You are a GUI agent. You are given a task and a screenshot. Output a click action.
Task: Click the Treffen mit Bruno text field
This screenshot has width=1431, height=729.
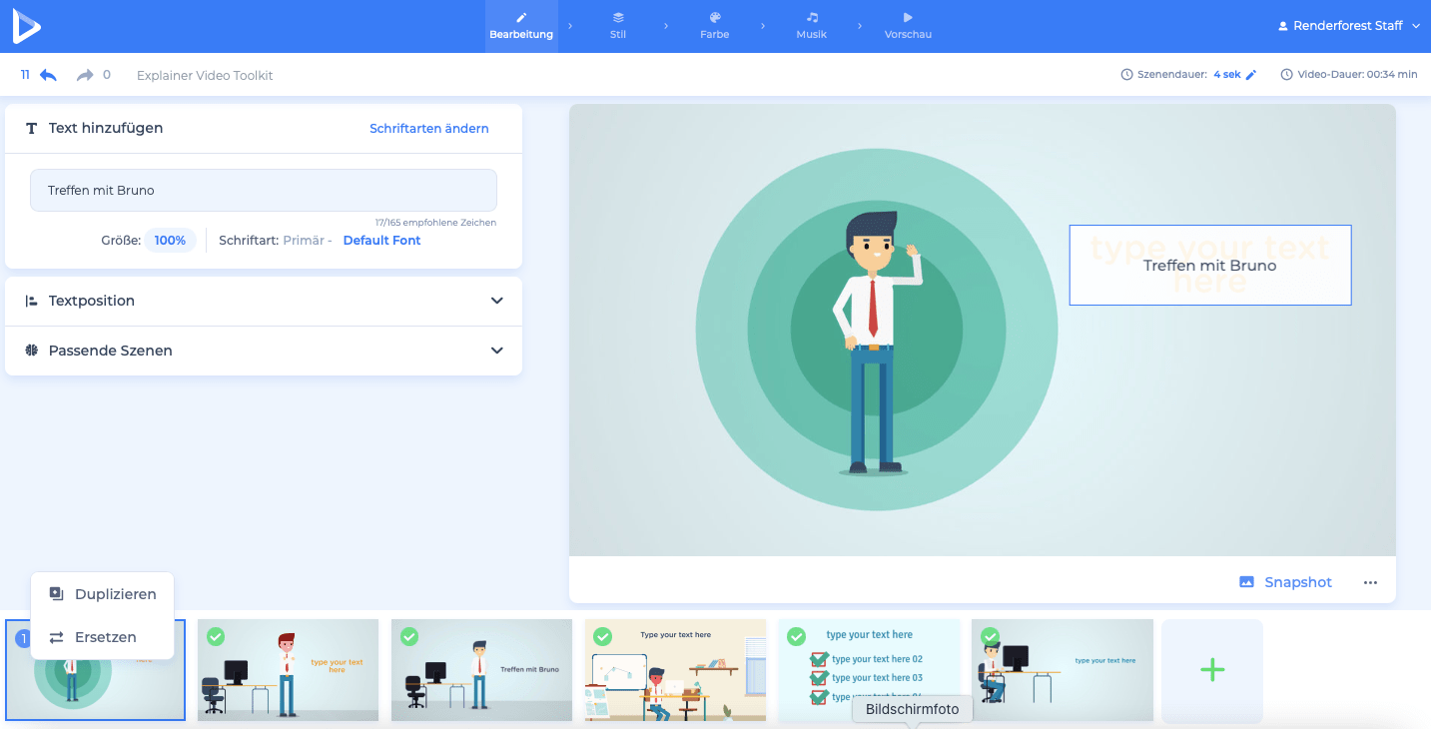(x=264, y=190)
